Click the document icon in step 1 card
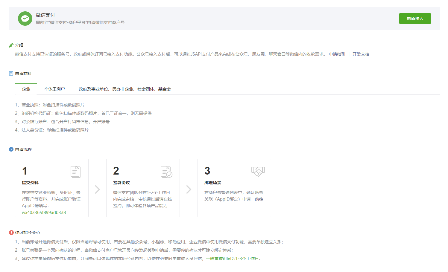The image size is (448, 272). coord(75,172)
